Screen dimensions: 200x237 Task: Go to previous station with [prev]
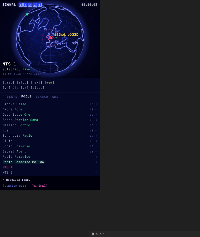point(8,82)
